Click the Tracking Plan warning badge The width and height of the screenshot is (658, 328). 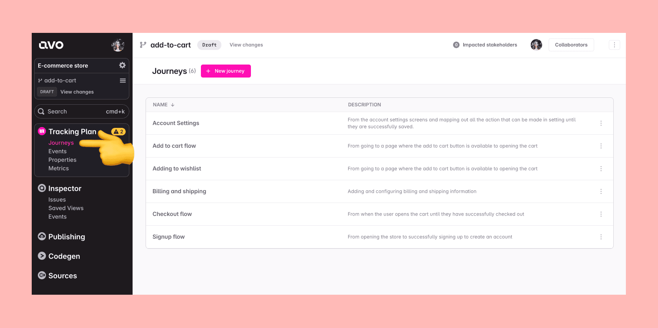point(118,132)
